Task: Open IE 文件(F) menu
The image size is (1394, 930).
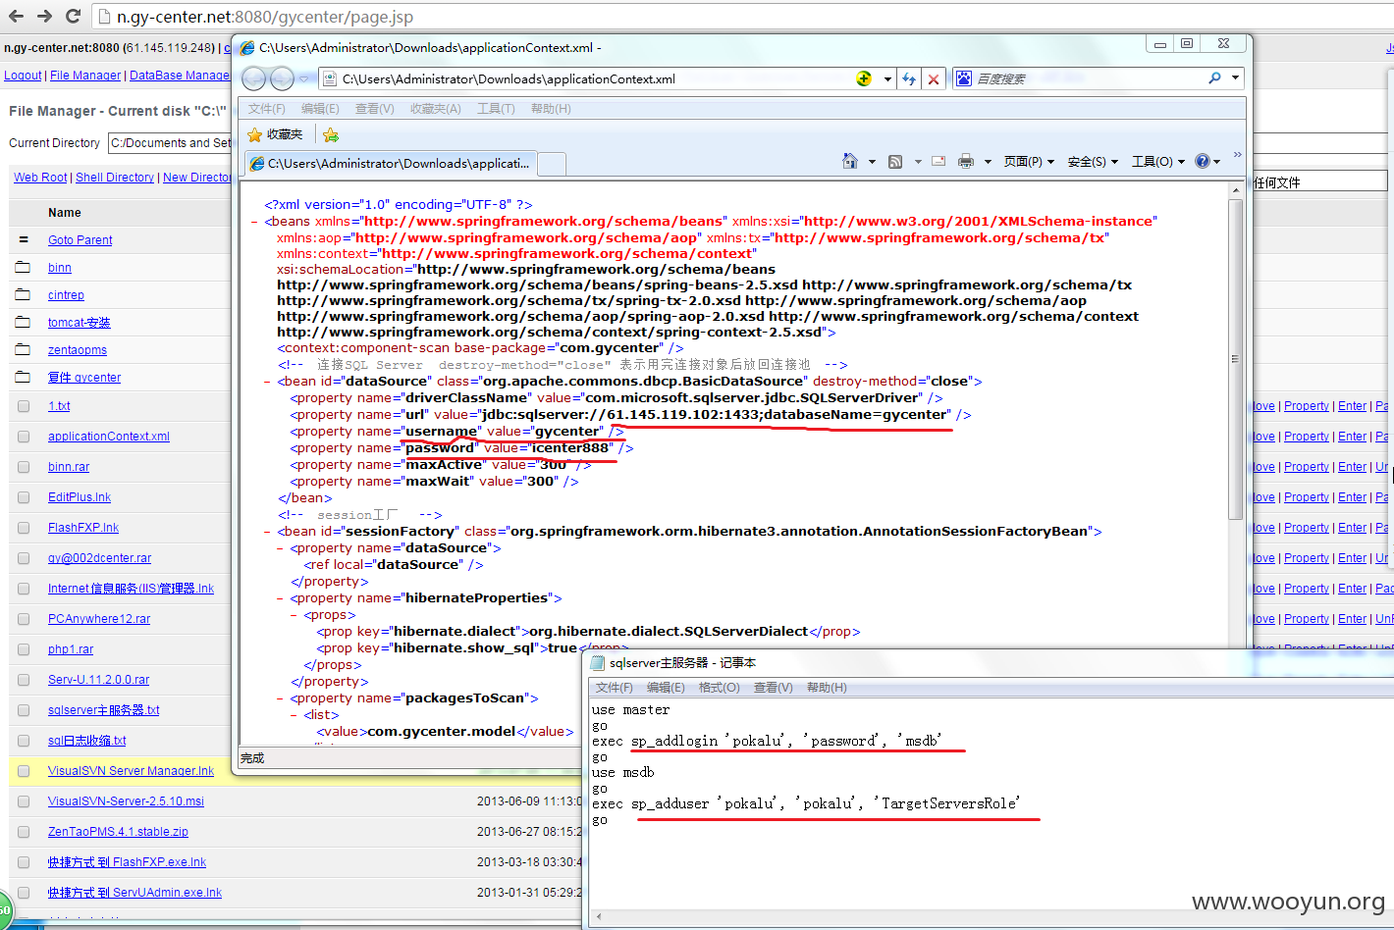Action: (267, 109)
